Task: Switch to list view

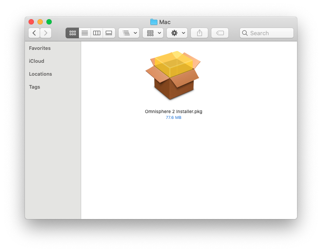Action: (85, 33)
